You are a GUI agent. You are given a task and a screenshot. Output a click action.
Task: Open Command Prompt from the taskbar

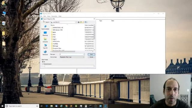coord(91,106)
